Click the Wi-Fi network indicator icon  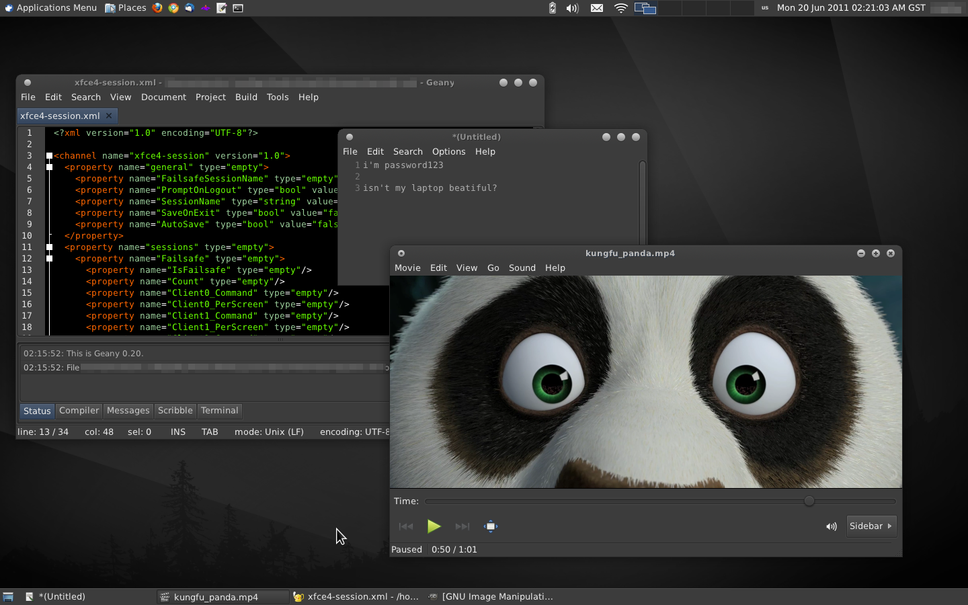[621, 8]
